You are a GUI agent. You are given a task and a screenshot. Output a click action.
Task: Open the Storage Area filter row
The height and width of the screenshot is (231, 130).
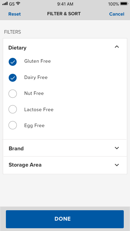pos(65,165)
